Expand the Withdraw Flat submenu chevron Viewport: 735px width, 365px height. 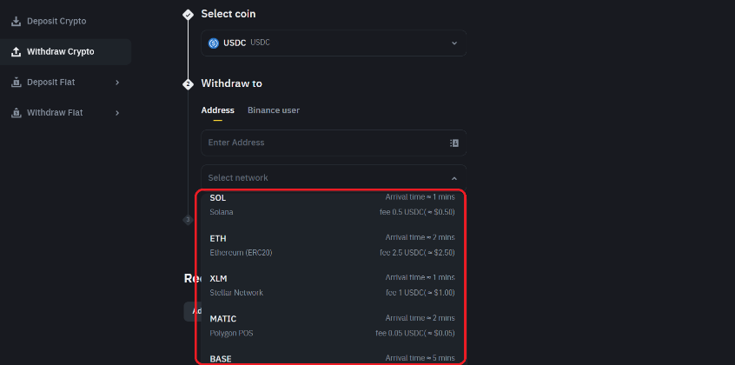pos(117,113)
